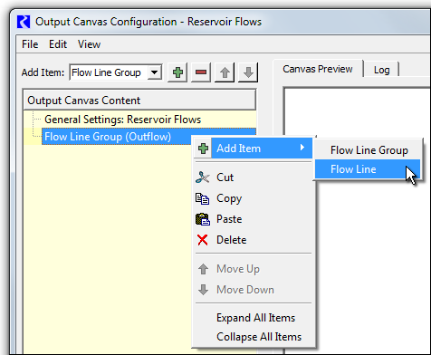Click the move up arrow toolbar button
Viewport: 431px width, 355px height.
(225, 72)
